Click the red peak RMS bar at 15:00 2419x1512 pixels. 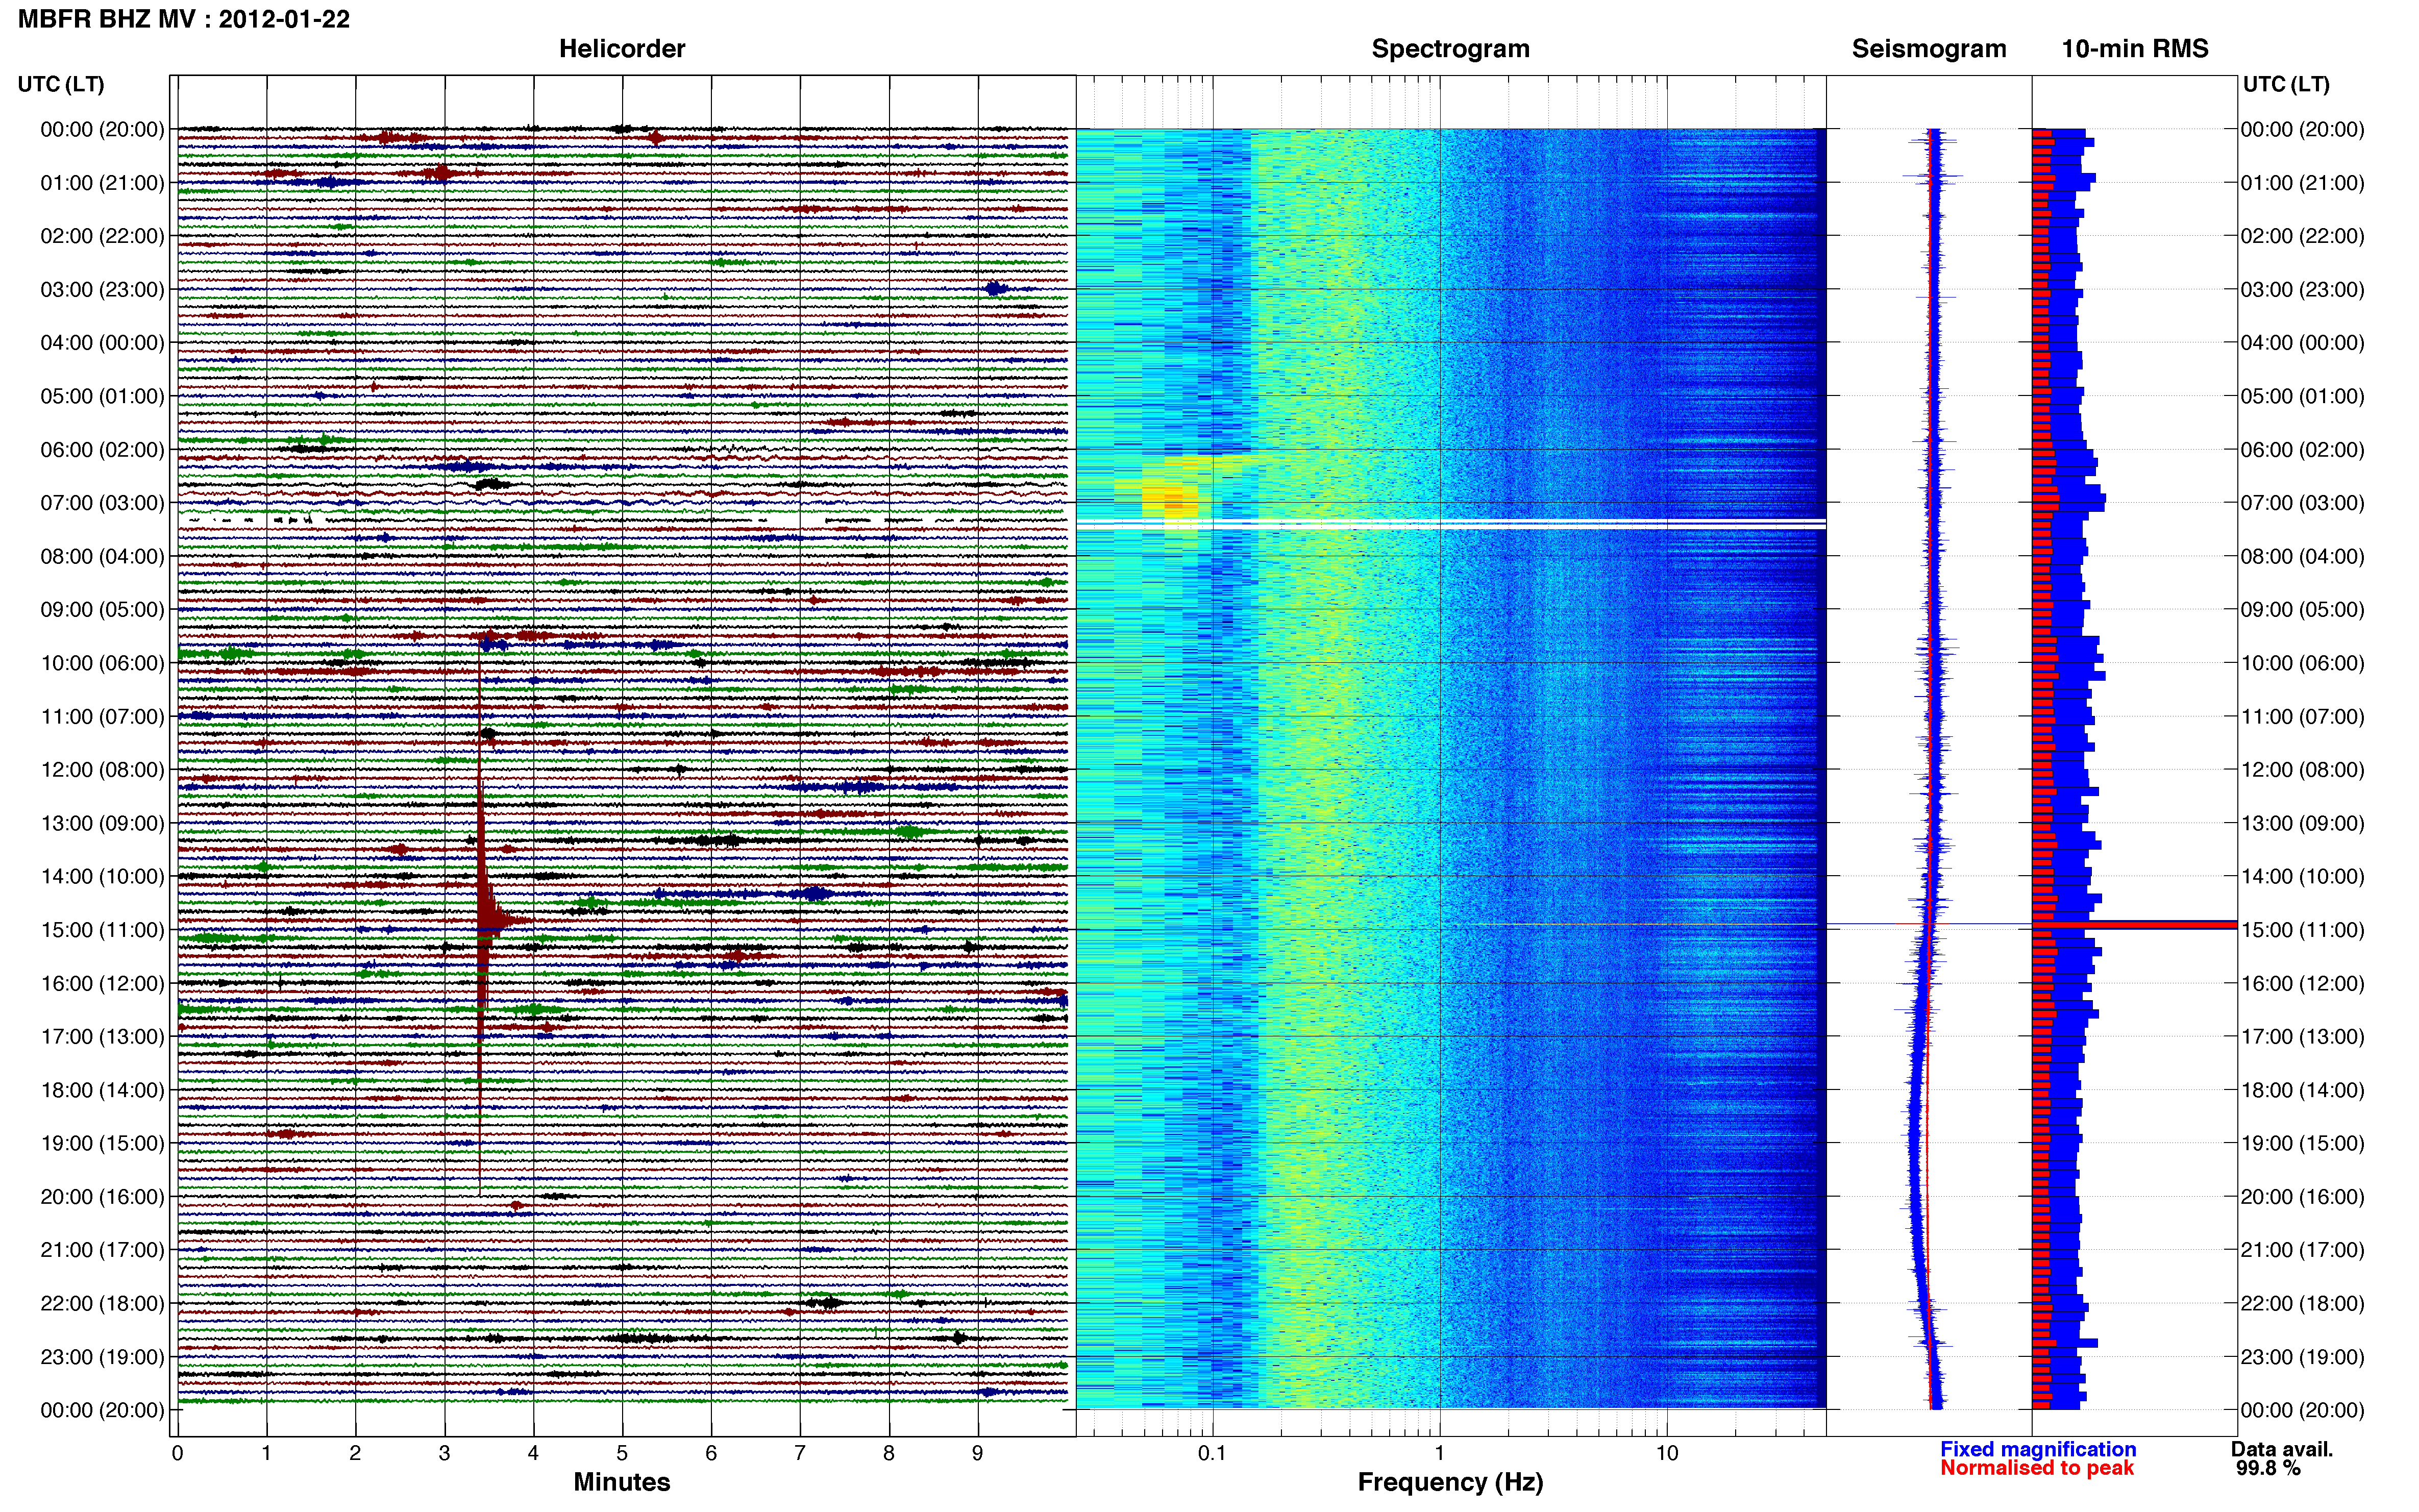click(2134, 925)
